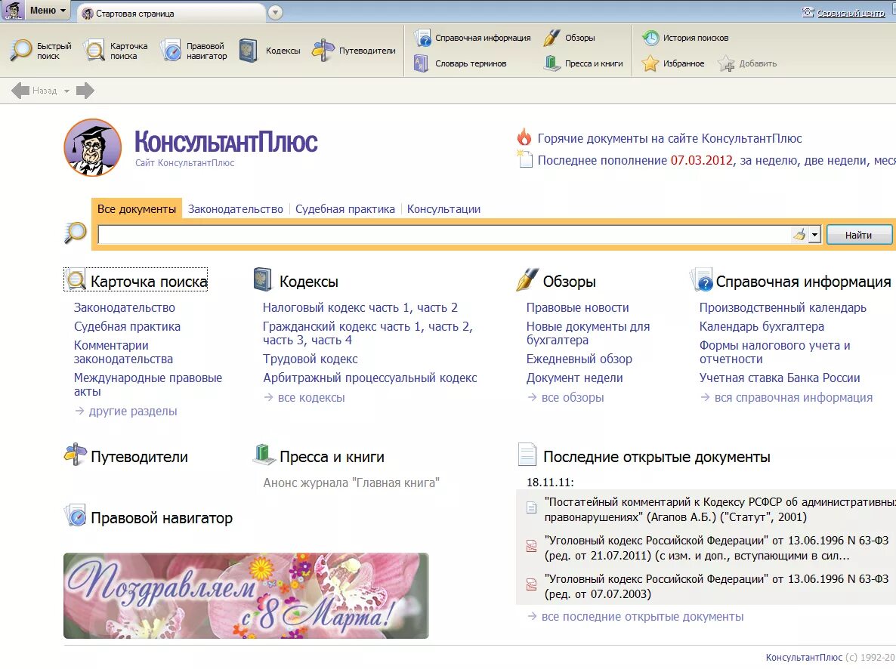Switch to the Законодательство search tab
The image size is (896, 669).
tap(236, 209)
